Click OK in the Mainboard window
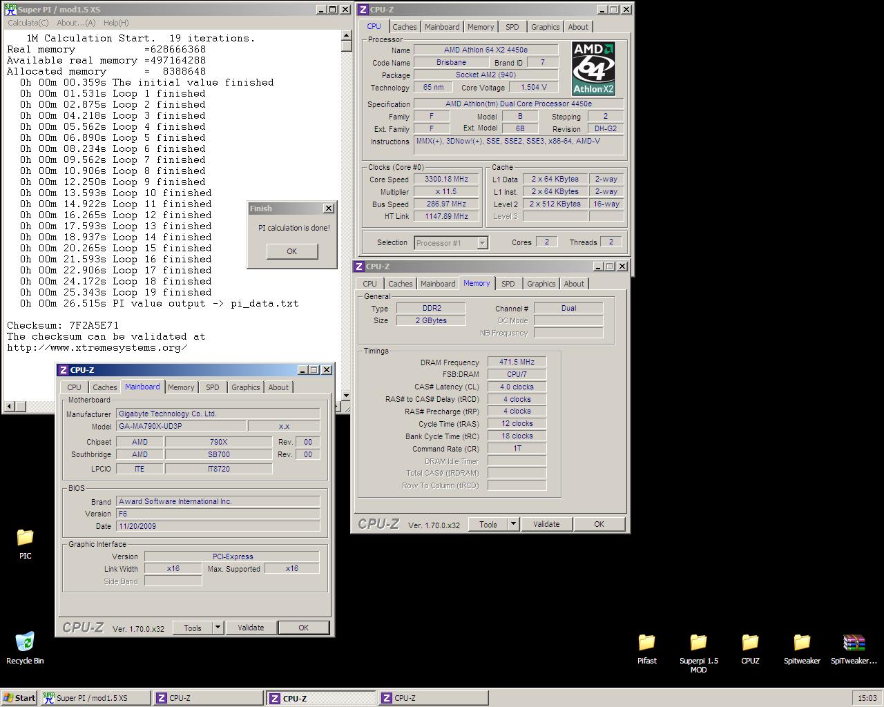884x707 pixels. pos(304,628)
